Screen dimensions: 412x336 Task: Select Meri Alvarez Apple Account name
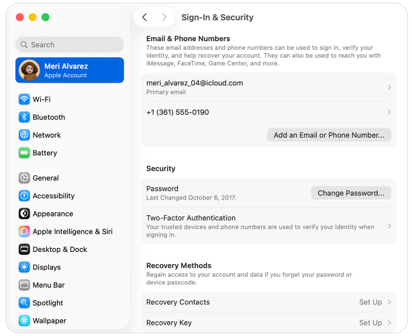click(66, 66)
